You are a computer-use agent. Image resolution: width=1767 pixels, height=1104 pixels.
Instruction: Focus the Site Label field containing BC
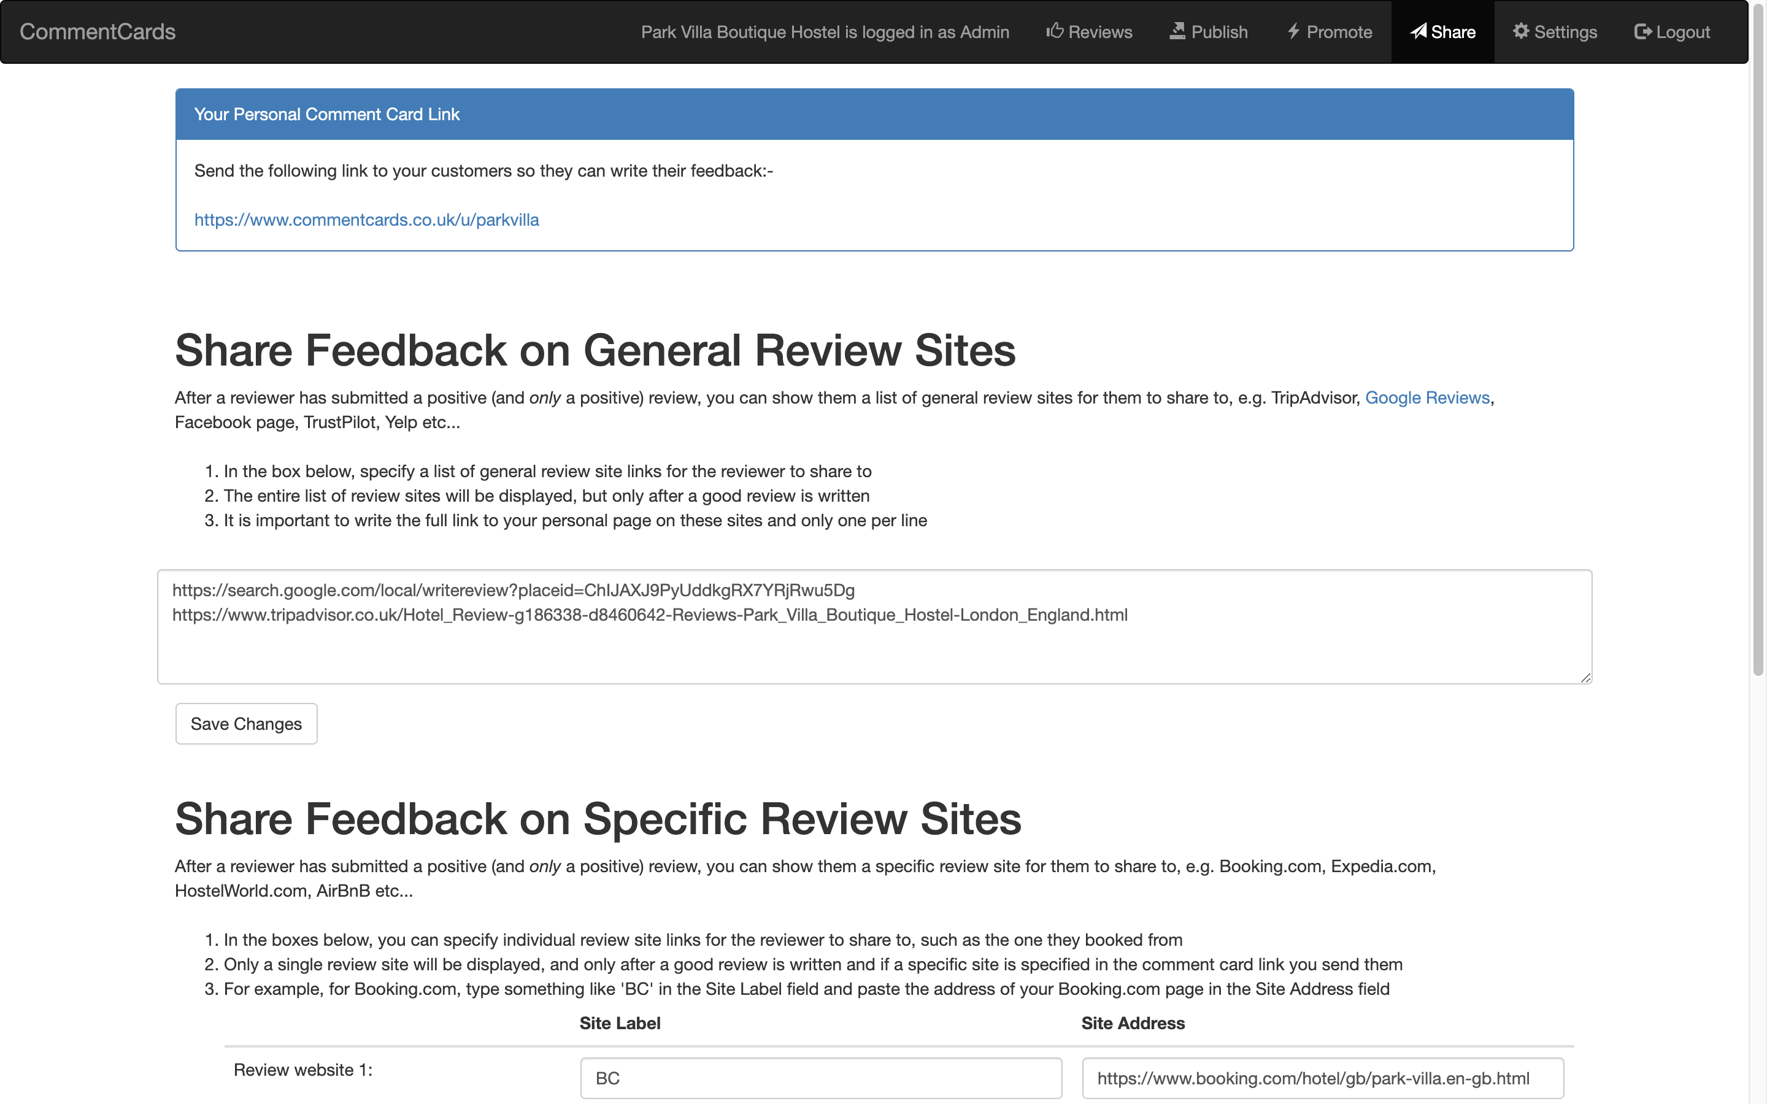[821, 1078]
